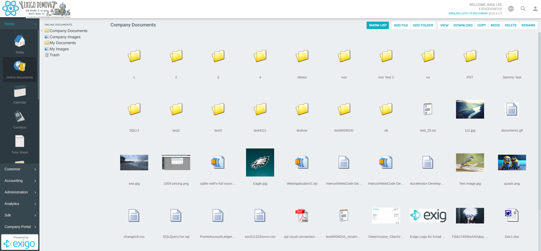Select the Test image.jpg bird thumbnail
Image resolution: width=541 pixels, height=251 pixels.
point(470,162)
